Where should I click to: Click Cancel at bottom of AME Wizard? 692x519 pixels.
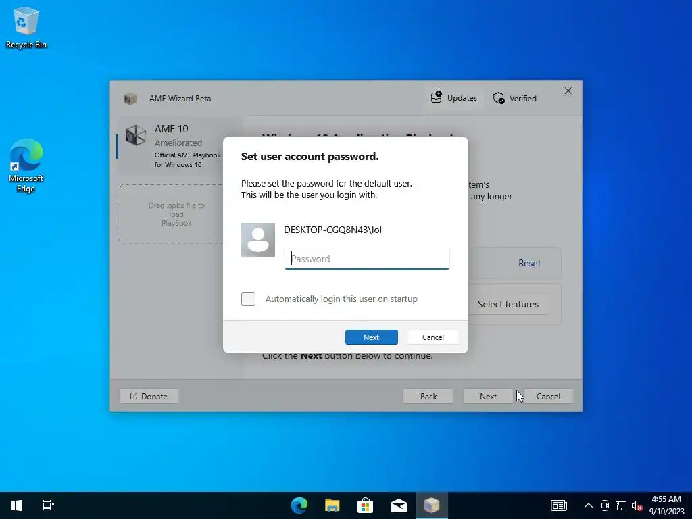pyautogui.click(x=548, y=396)
